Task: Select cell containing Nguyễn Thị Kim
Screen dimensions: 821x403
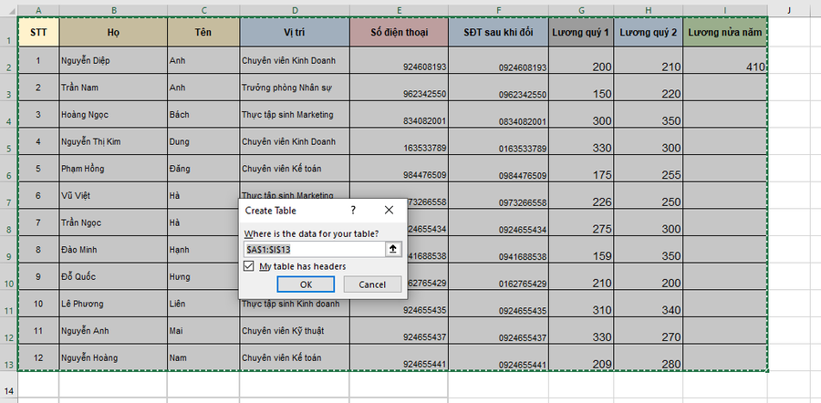Action: point(114,141)
